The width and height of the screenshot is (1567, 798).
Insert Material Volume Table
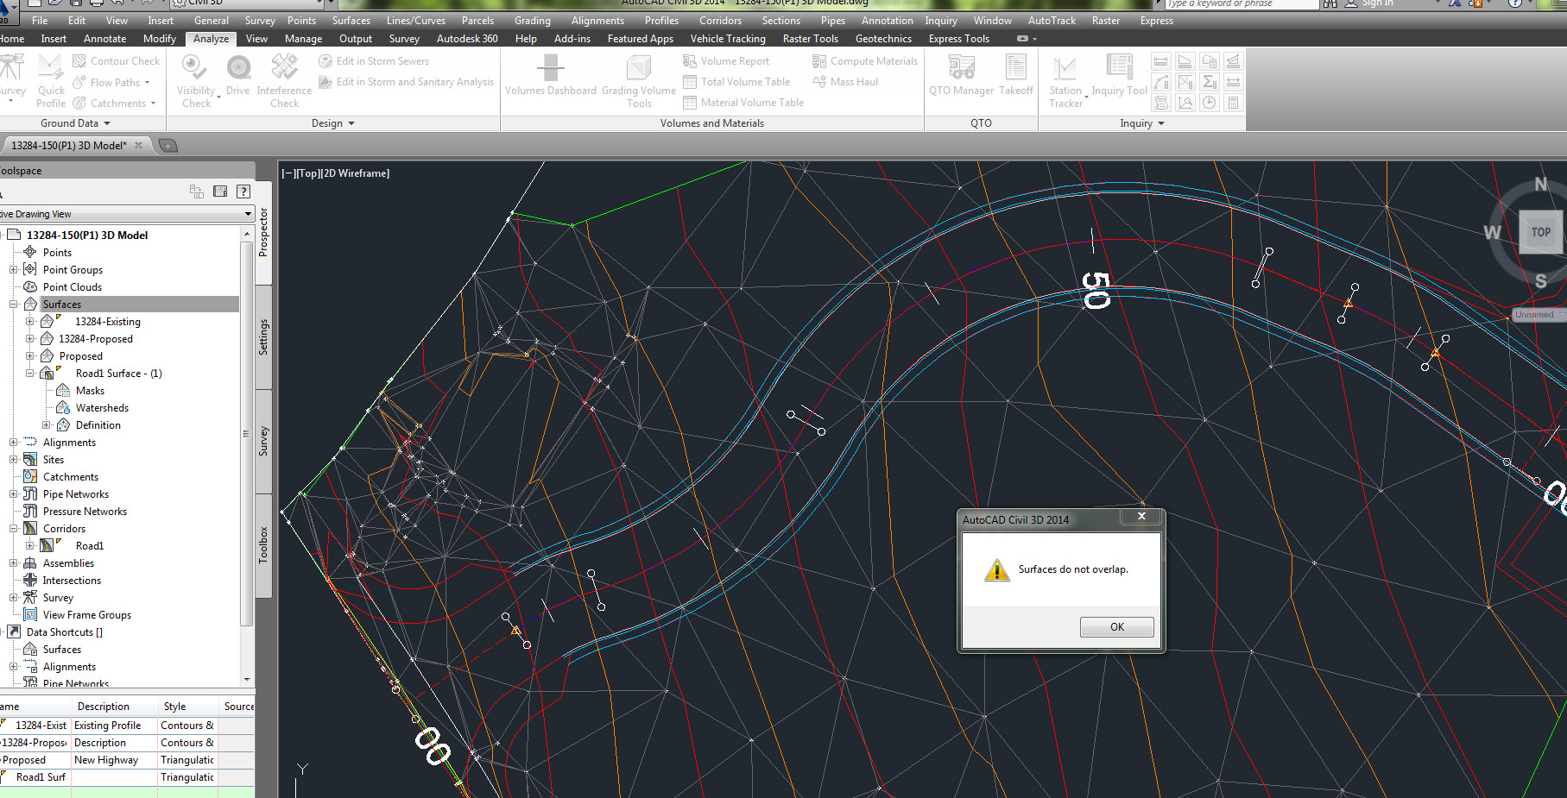[x=743, y=103]
